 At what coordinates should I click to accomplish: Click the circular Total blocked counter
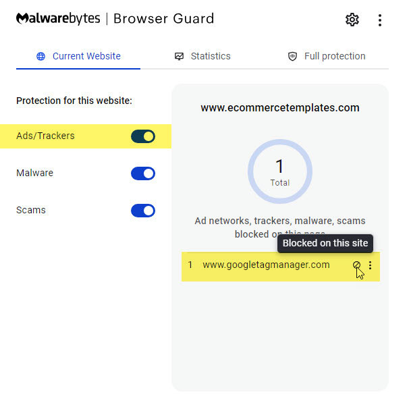coord(279,171)
